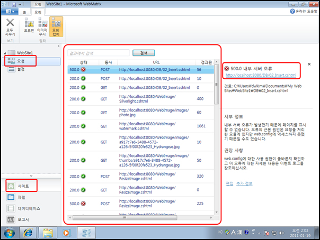Click the volume icon in system tray
Image resolution: width=320 pixels, height=240 pixels.
pos(281,233)
